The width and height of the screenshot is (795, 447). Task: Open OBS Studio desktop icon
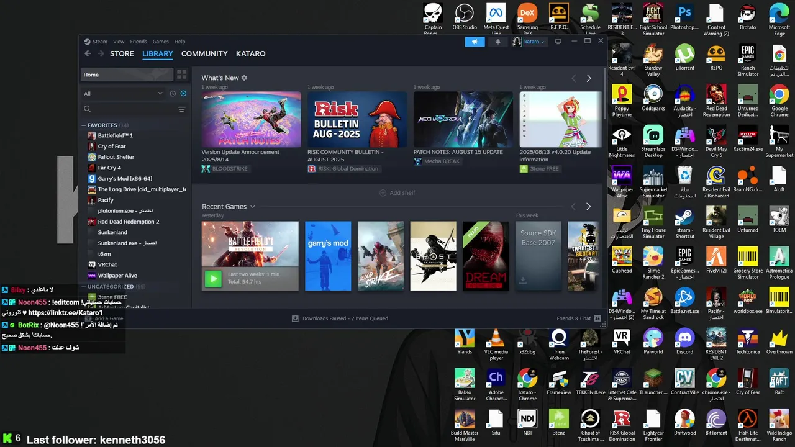[x=465, y=16]
